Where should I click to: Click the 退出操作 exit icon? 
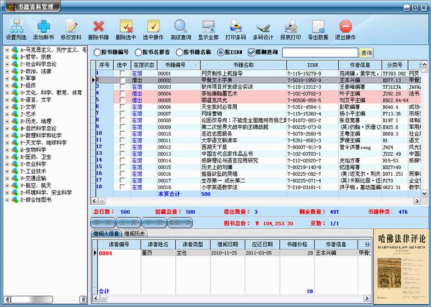pyautogui.click(x=345, y=26)
